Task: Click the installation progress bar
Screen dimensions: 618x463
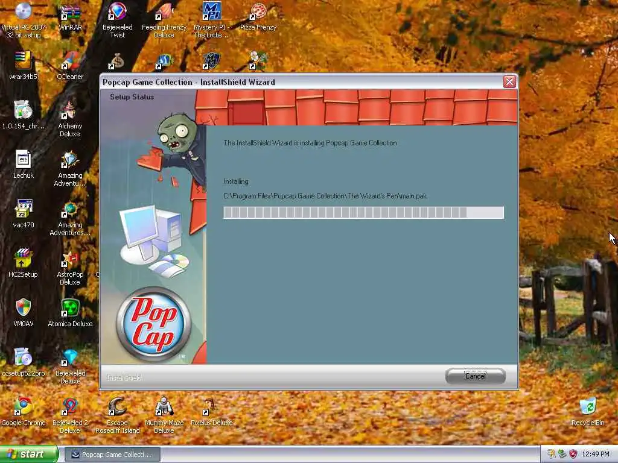Action: pyautogui.click(x=363, y=213)
